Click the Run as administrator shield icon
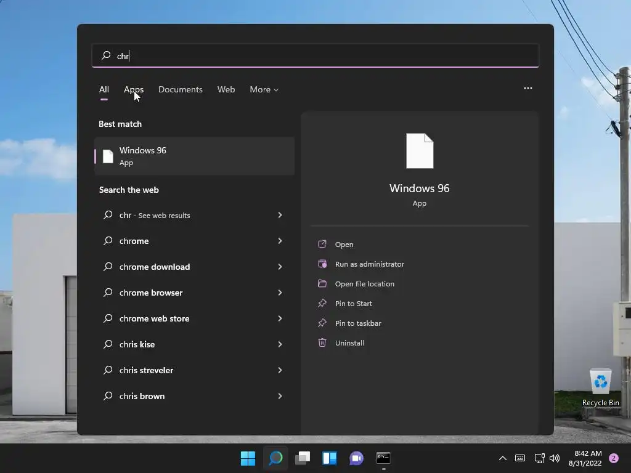631x473 pixels. (x=322, y=264)
